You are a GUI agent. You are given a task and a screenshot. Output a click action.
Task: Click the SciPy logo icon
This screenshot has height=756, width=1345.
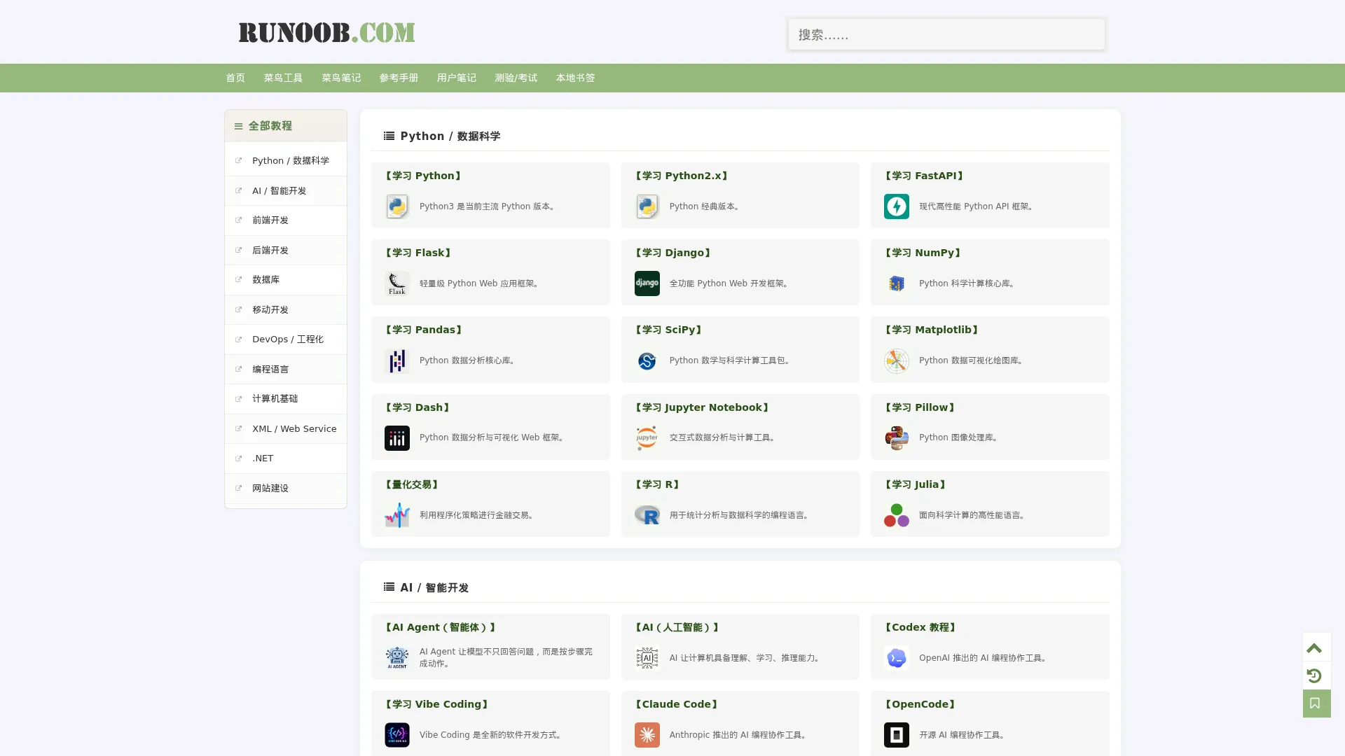tap(647, 360)
